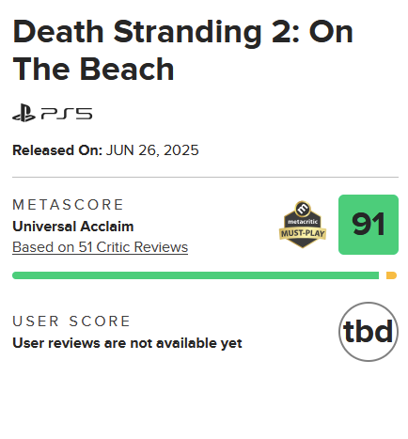Click the PlayStation logo icon
The height and width of the screenshot is (439, 408).
click(24, 113)
